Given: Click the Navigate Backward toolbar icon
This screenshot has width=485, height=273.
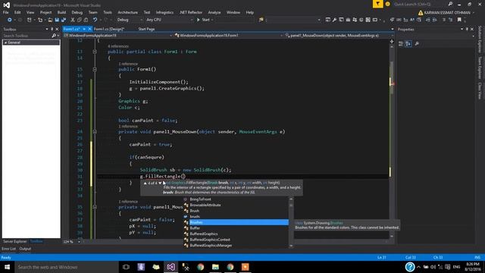Looking at the screenshot, I should coord(10,20).
